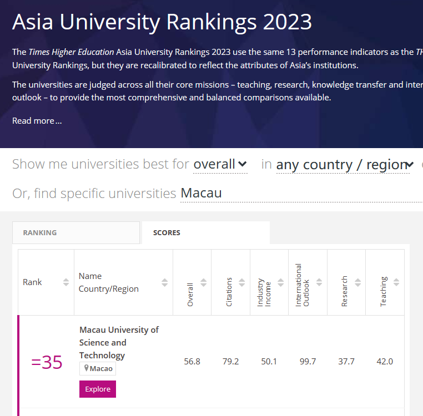Sort by International Outlook arrows
Image resolution: width=423 pixels, height=416 pixels.
pyautogui.click(x=319, y=282)
